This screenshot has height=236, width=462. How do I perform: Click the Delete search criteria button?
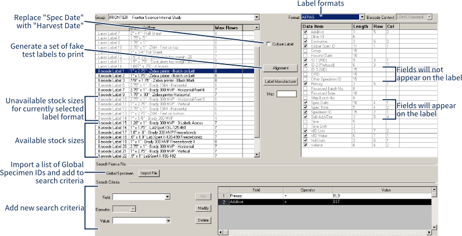203,220
